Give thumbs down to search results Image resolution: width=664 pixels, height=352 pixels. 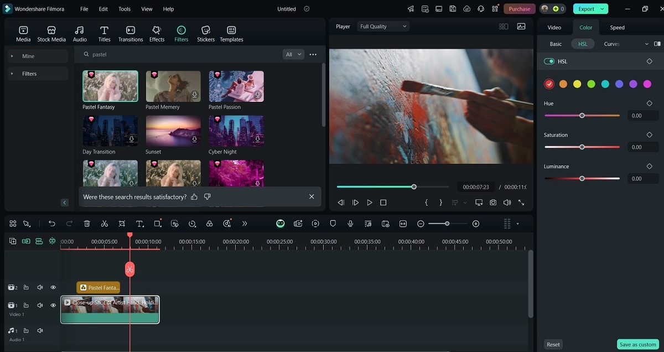207,196
